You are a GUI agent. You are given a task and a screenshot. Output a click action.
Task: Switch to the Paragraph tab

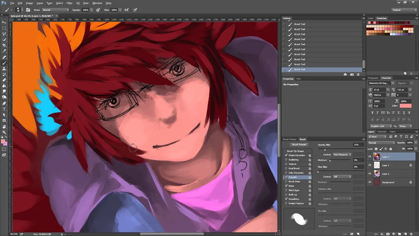373,78
